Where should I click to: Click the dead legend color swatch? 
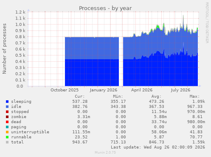coord(7,122)
